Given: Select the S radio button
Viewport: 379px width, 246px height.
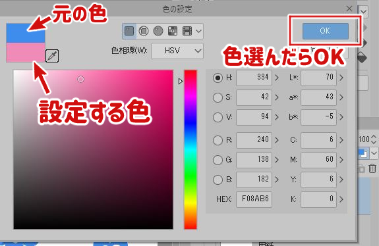Looking at the screenshot, I should (218, 97).
